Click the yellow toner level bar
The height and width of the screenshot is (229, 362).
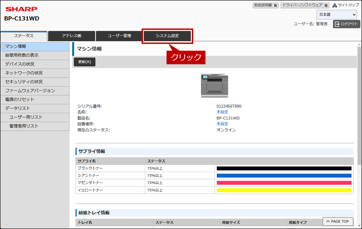284,190
